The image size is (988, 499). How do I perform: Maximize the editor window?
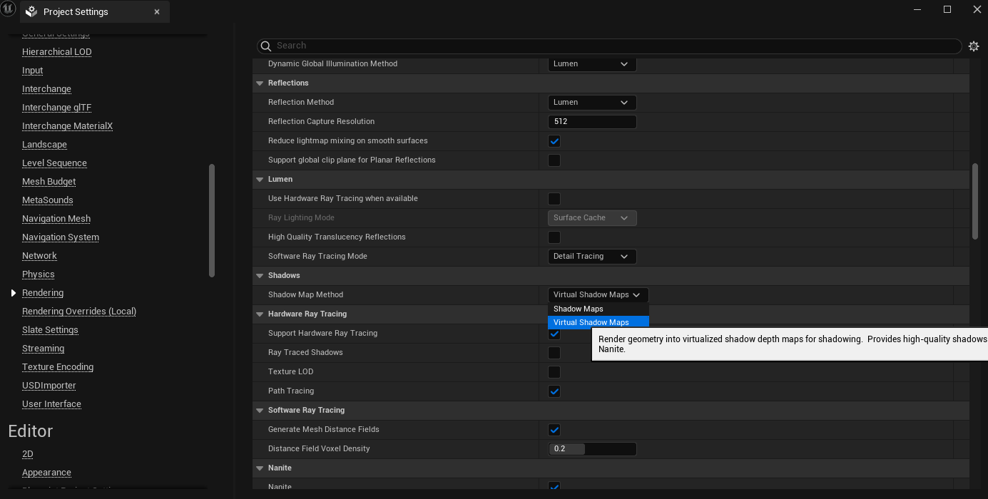[947, 9]
